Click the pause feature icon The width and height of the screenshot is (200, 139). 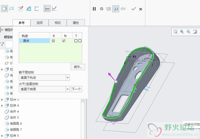tap(94, 9)
